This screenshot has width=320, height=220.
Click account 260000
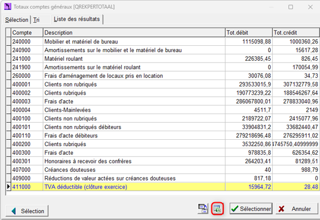[x=27, y=76]
